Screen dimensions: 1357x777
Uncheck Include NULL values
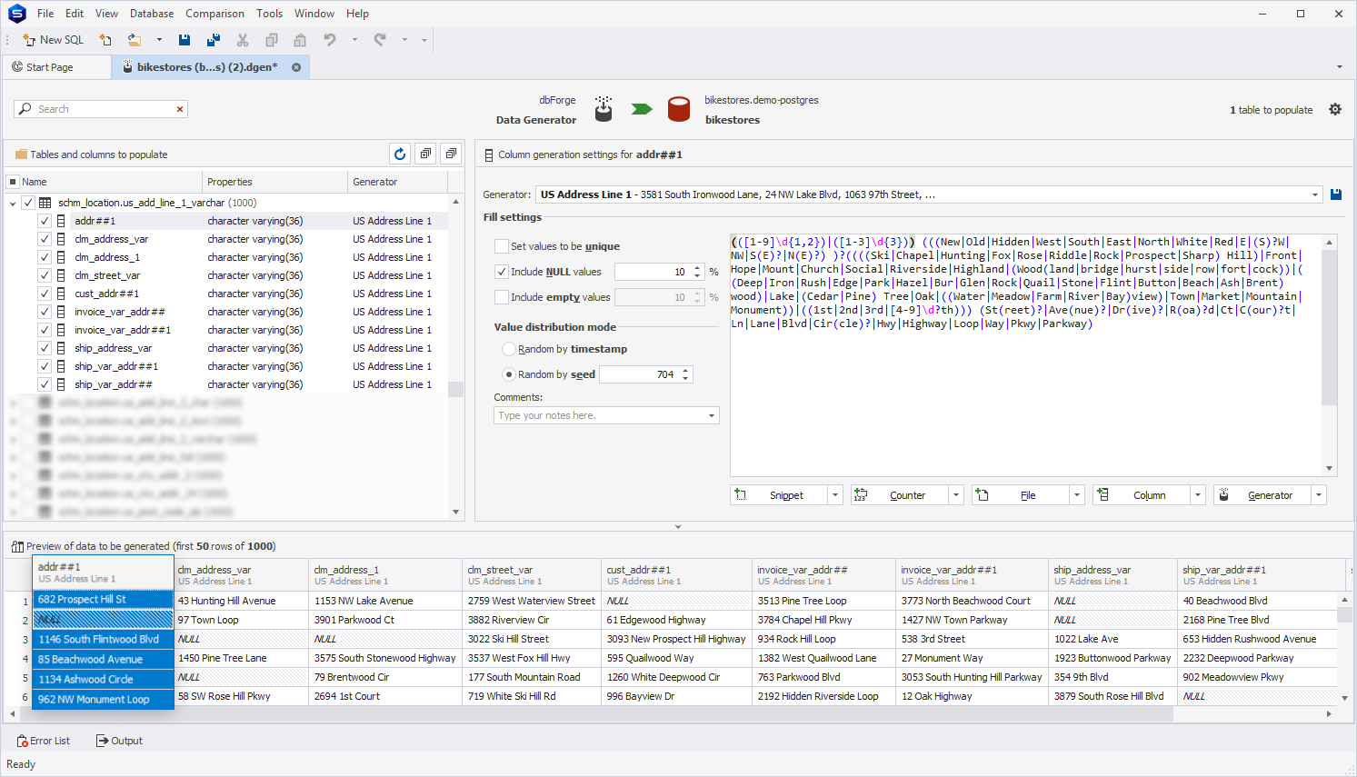[x=501, y=272]
